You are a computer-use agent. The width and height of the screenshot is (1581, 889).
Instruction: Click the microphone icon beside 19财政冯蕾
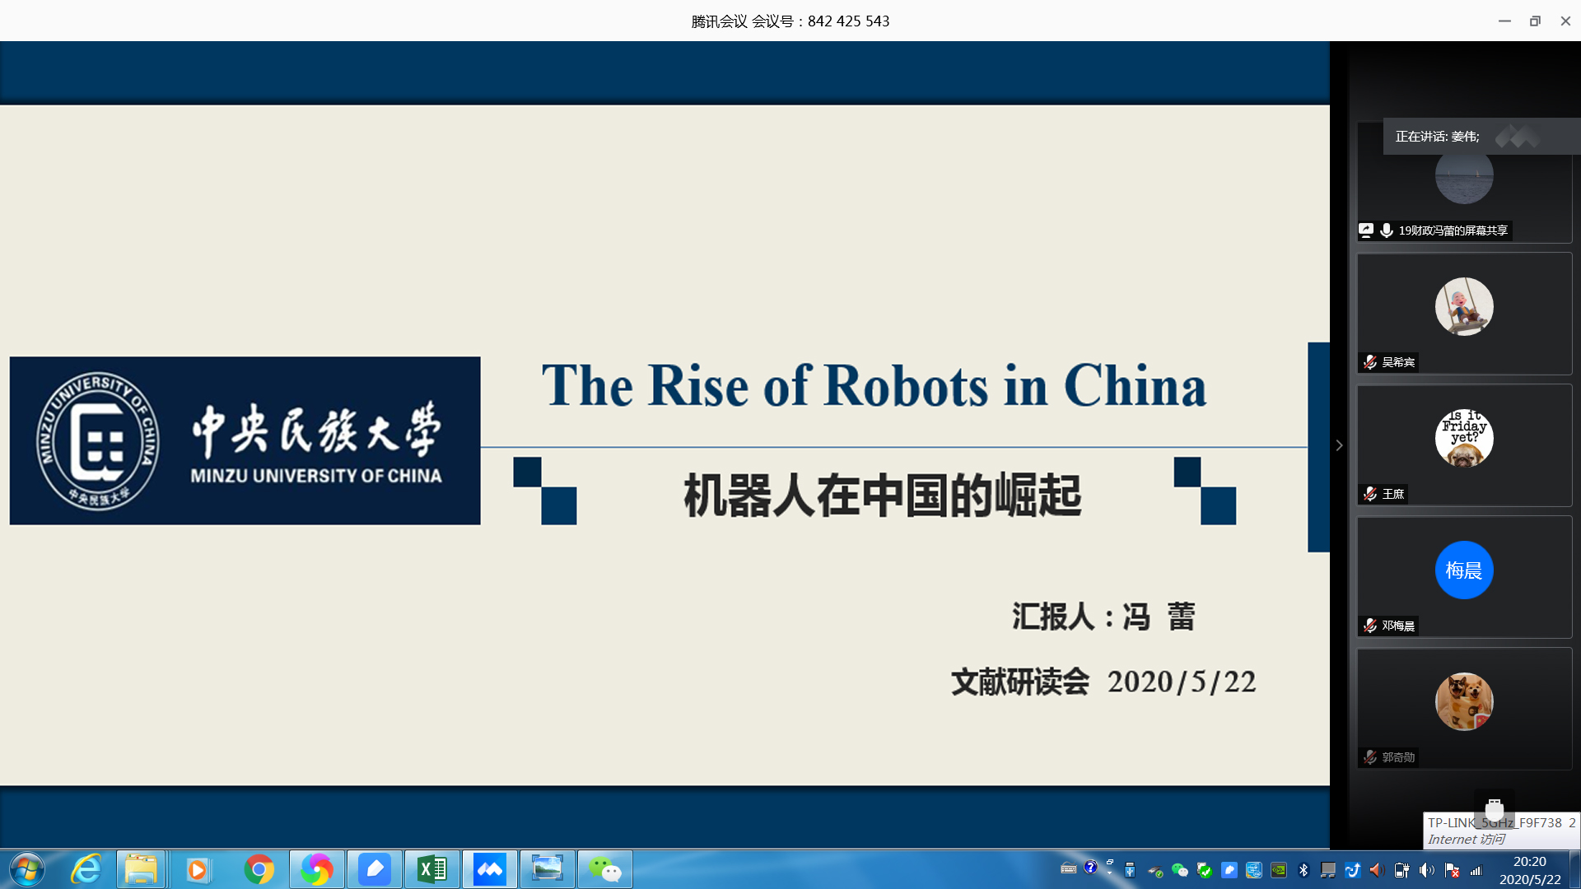pos(1387,230)
